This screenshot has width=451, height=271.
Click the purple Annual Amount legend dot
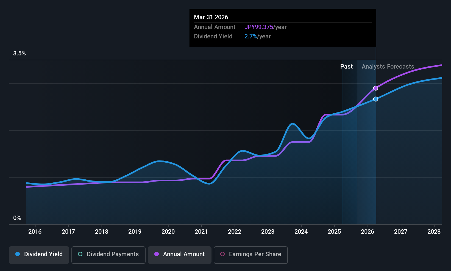tap(157, 254)
